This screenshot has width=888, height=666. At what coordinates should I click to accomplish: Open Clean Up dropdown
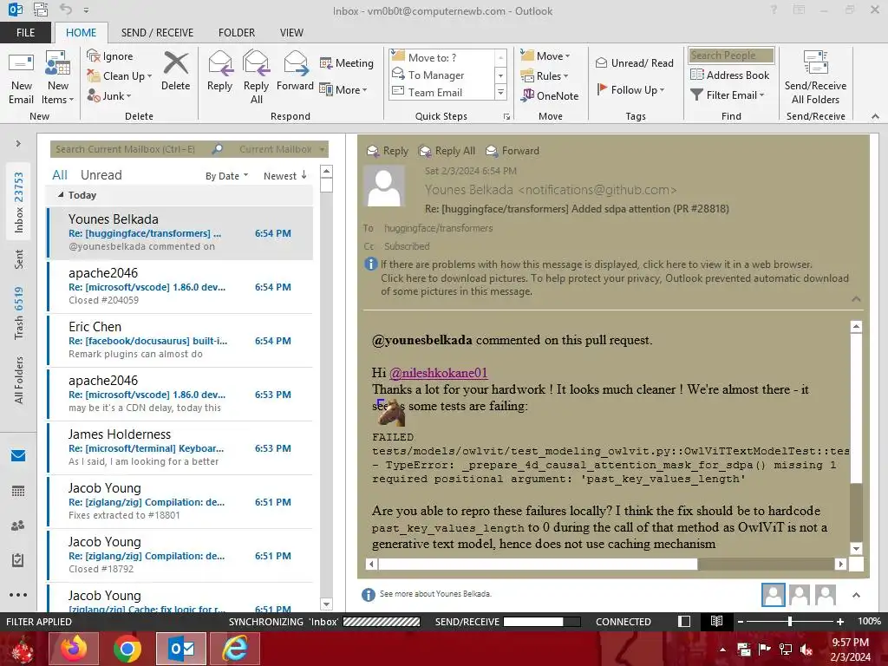pyautogui.click(x=120, y=76)
